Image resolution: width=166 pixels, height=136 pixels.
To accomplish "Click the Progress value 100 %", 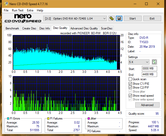I will [x=155, y=122].
